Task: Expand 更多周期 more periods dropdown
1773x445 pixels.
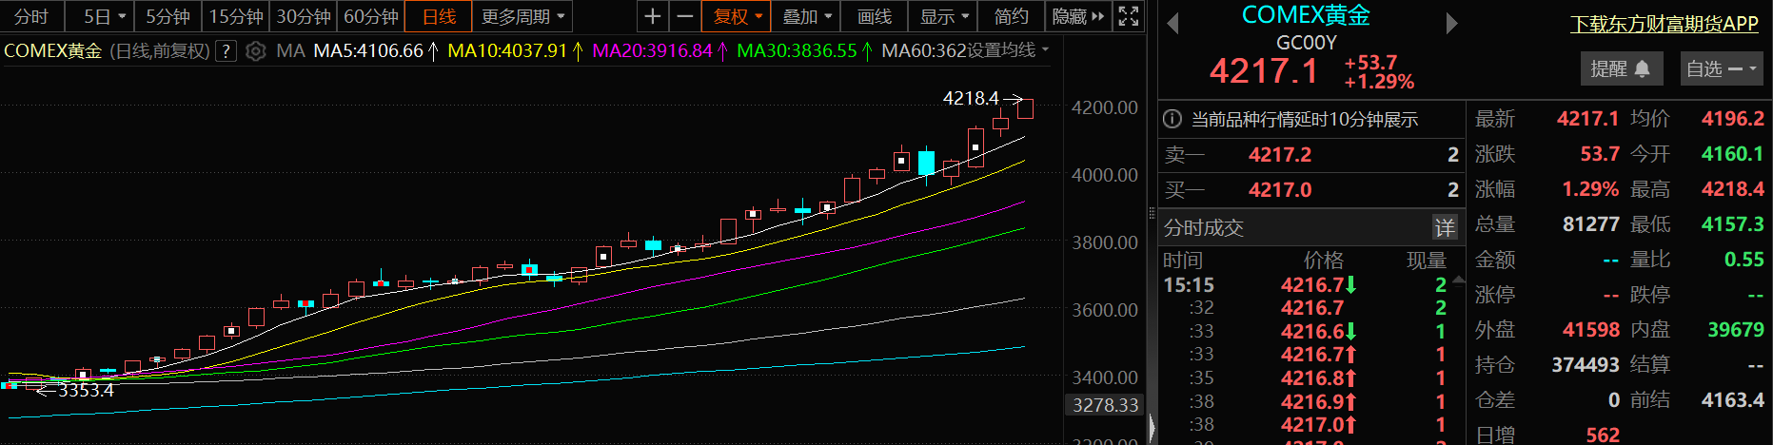Action: tap(523, 16)
